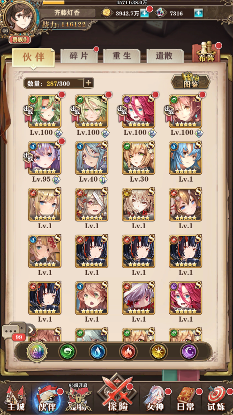Open the 遣散 tab

[x=164, y=55]
